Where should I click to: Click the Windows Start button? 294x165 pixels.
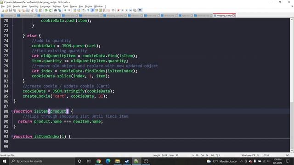[4, 161]
